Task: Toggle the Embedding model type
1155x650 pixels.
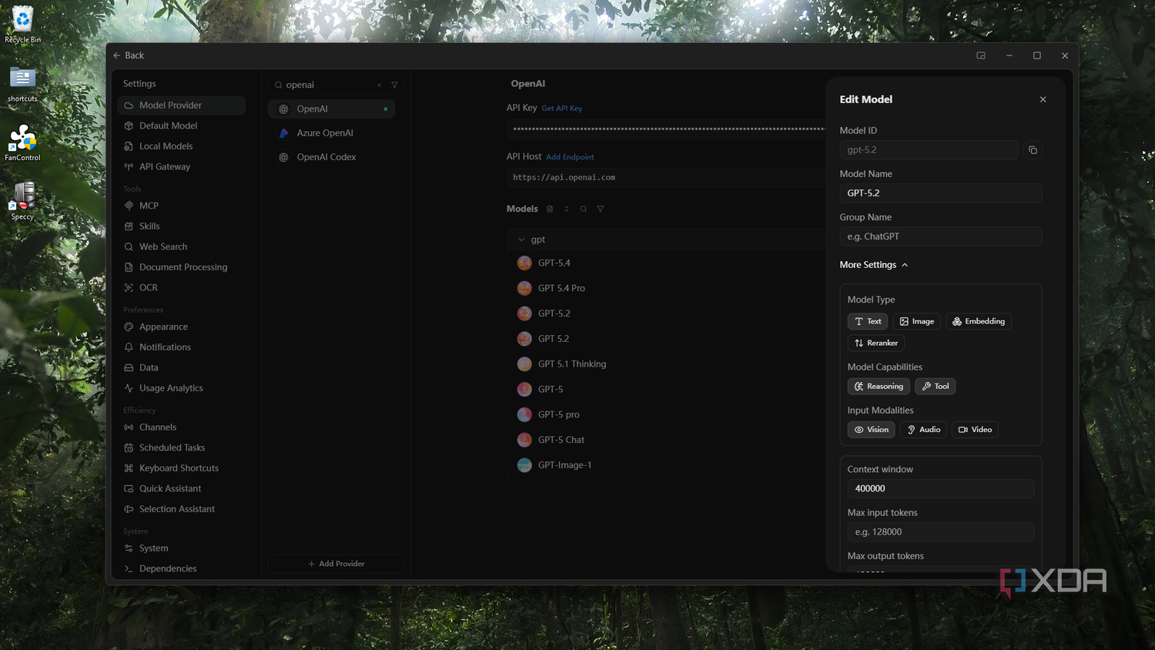Action: pos(979,321)
